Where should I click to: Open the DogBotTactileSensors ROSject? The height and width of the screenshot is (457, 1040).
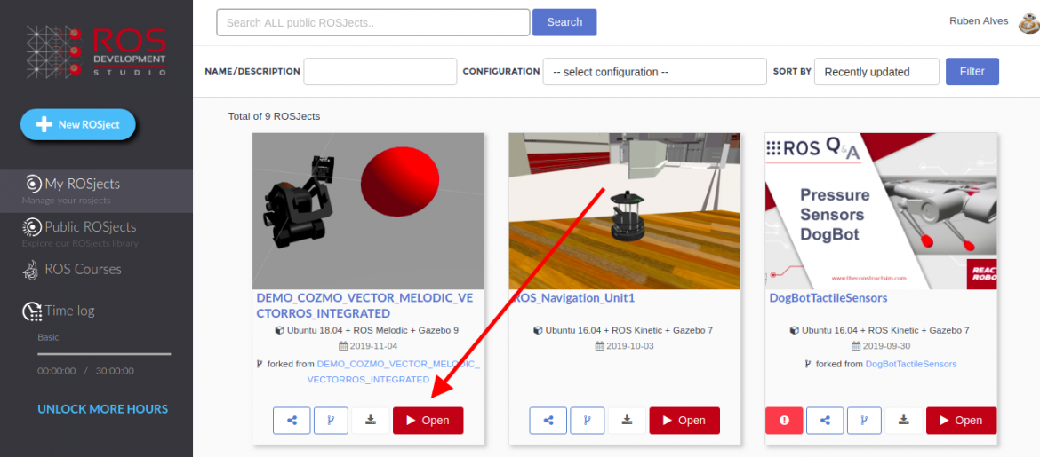(961, 421)
